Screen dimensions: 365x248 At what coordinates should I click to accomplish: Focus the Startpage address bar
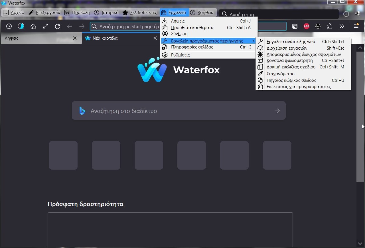click(188, 27)
